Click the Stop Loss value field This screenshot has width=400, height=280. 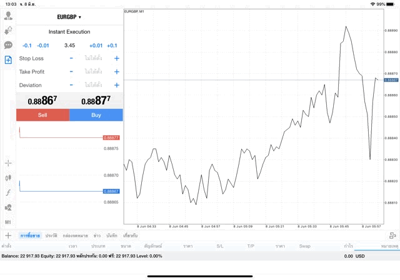coord(94,58)
